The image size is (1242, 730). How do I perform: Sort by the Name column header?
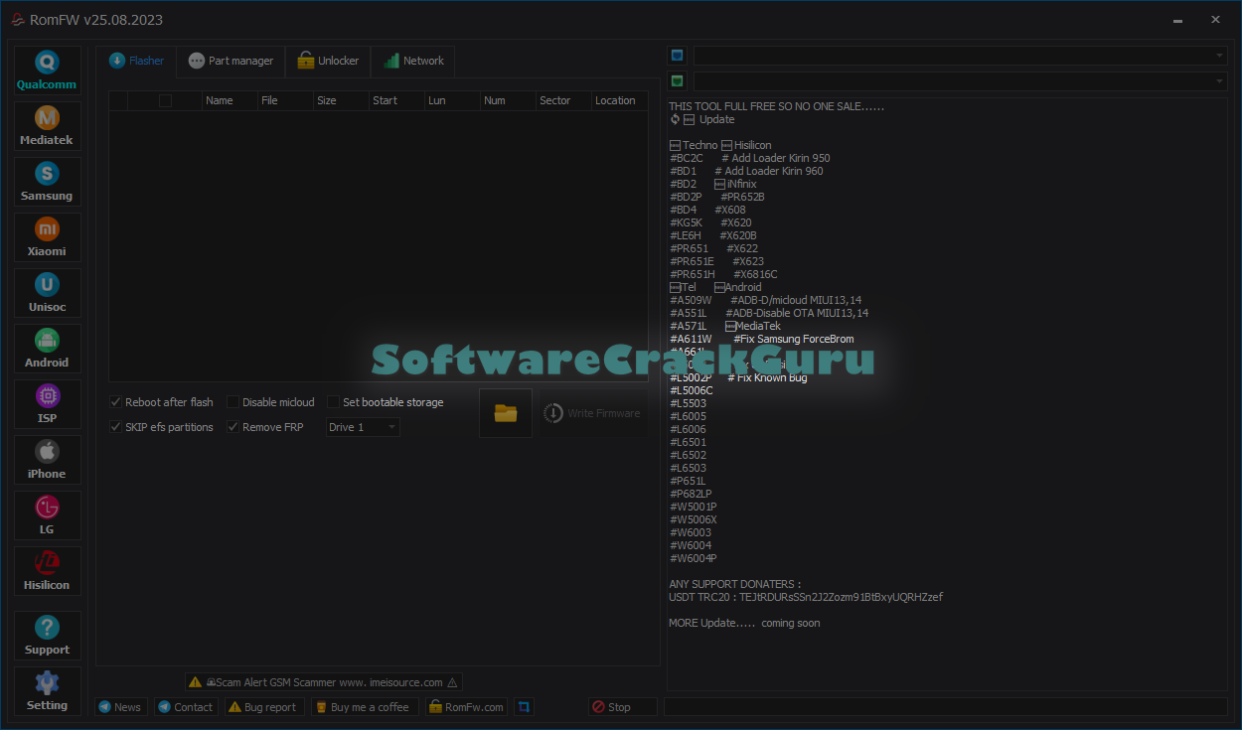click(x=229, y=100)
